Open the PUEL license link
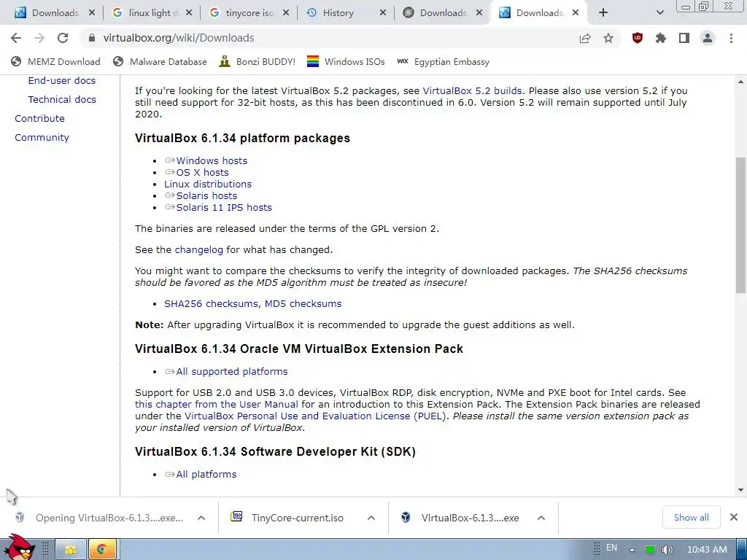Viewport: 747px width, 560px height. coord(315,416)
